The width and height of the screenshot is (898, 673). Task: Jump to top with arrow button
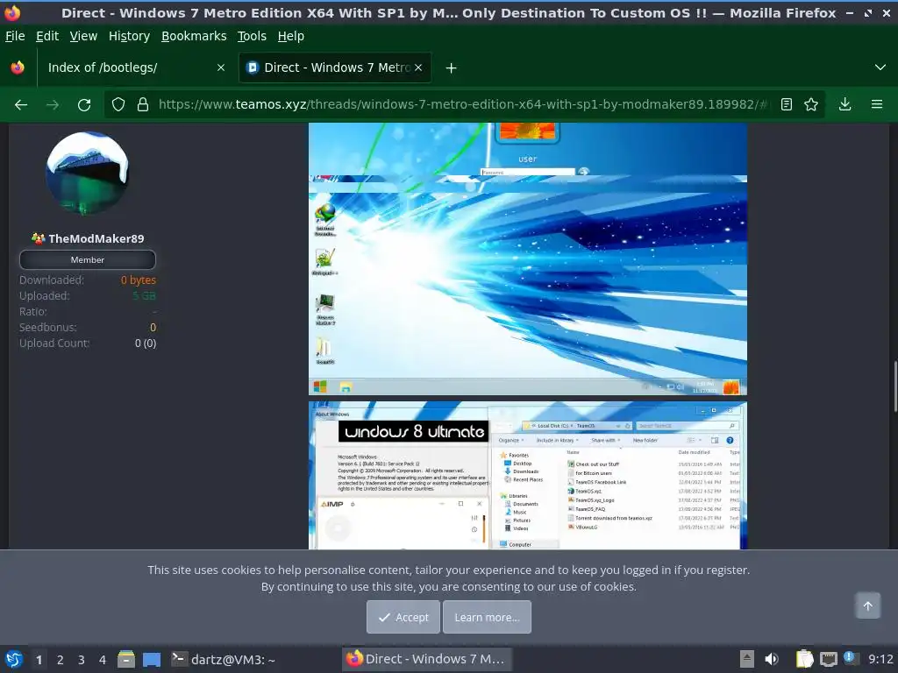[x=867, y=606]
